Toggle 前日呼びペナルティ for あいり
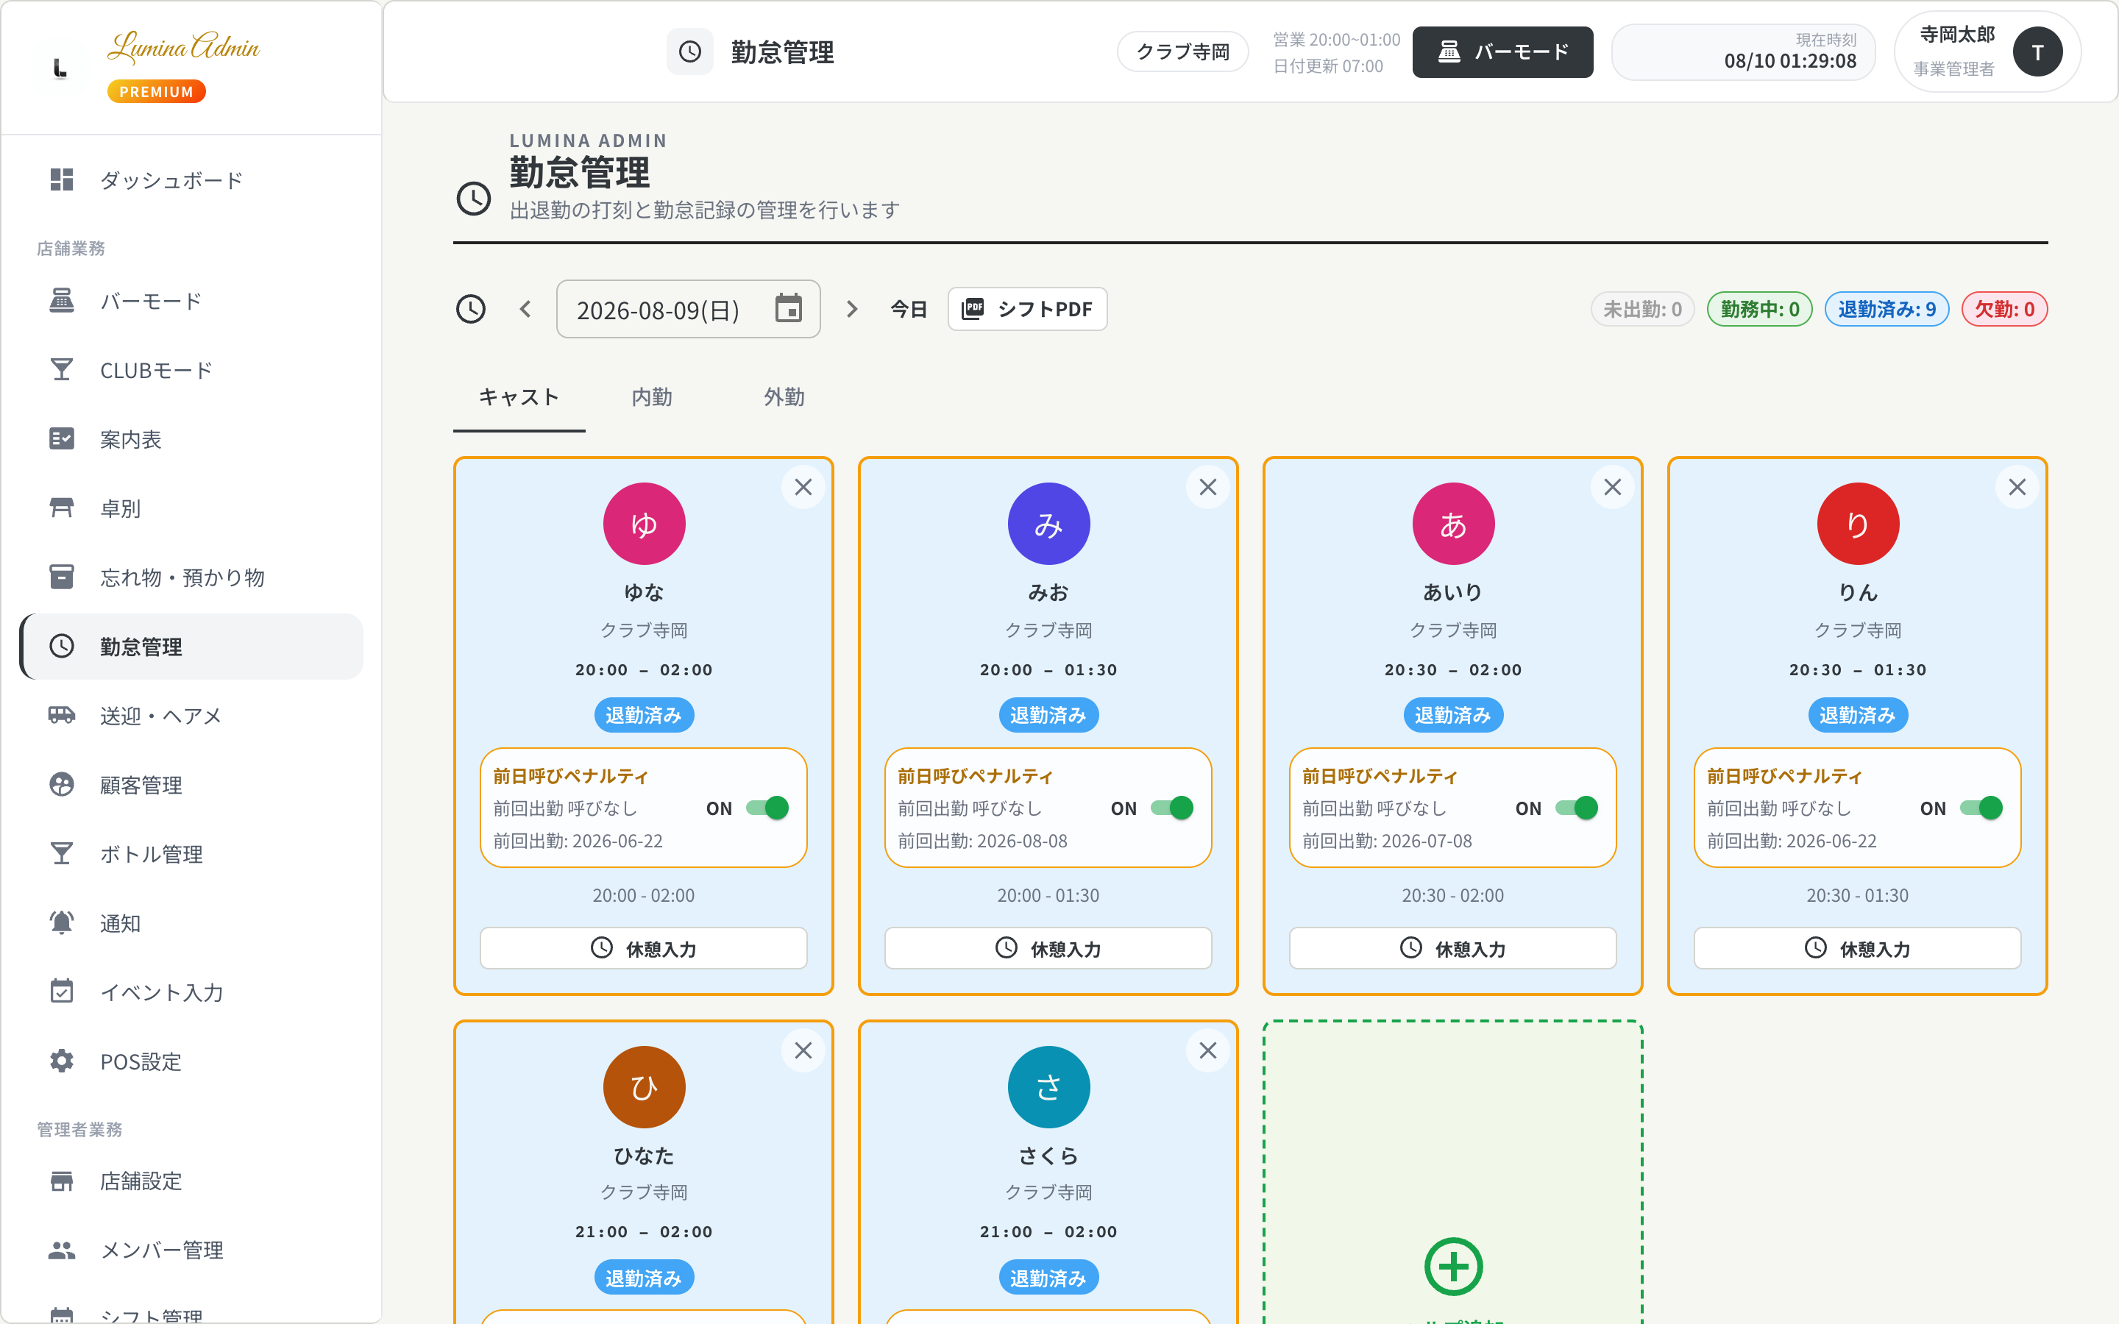The width and height of the screenshot is (2119, 1324). (x=1576, y=808)
